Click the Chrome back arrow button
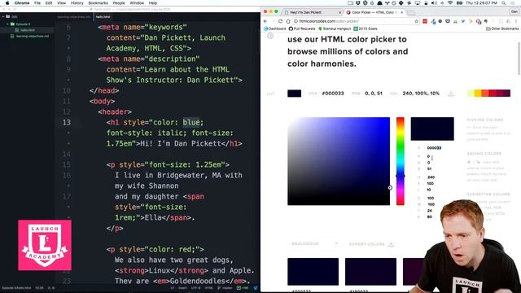 (x=265, y=21)
